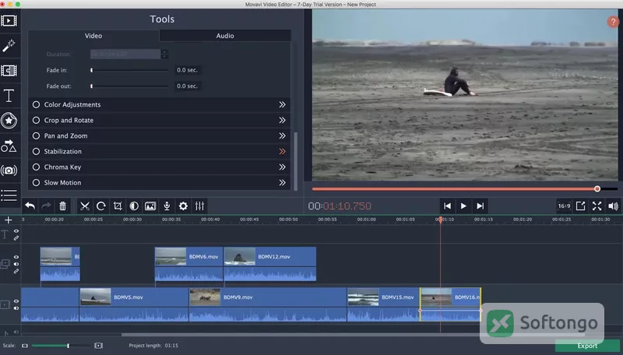Select the BDMV12.mov overlay clip

click(x=270, y=264)
